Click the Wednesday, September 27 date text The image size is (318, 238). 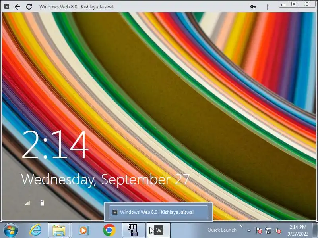(105, 180)
